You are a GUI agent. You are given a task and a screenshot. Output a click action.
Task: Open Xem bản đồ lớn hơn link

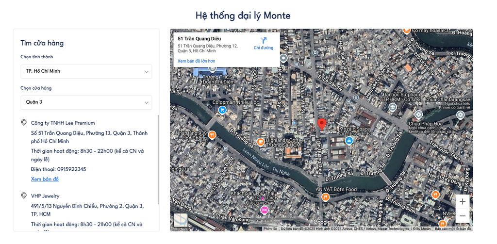(x=196, y=61)
